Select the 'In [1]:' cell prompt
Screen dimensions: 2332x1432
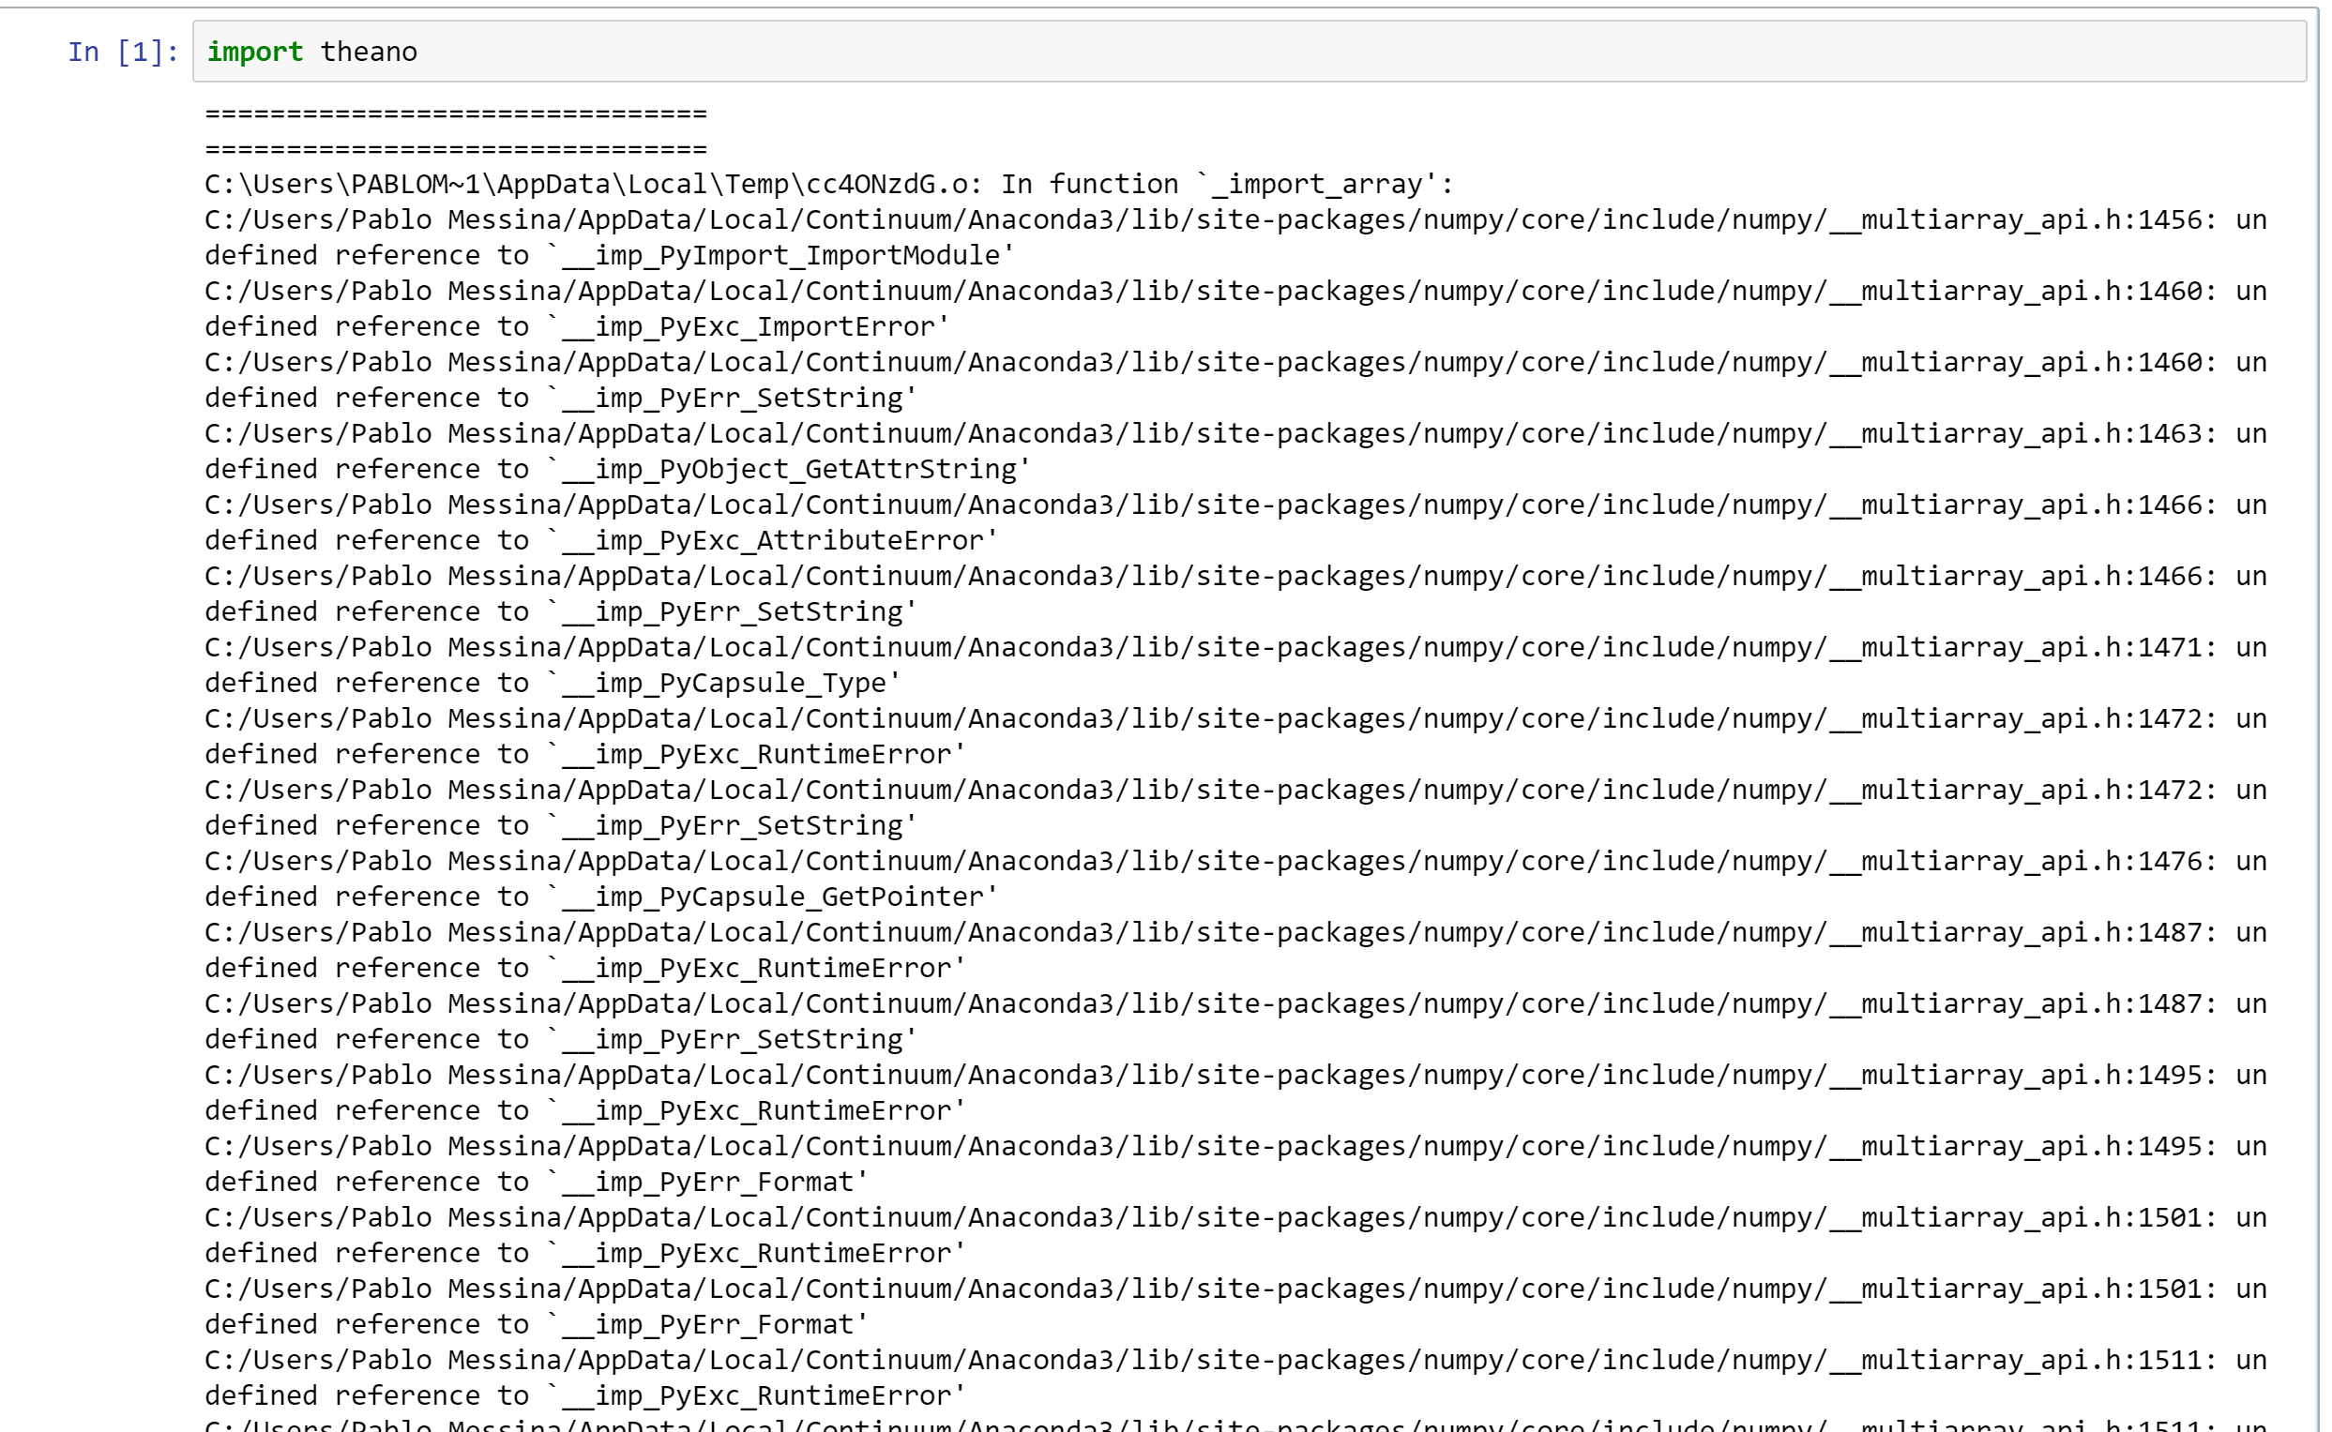coord(123,52)
